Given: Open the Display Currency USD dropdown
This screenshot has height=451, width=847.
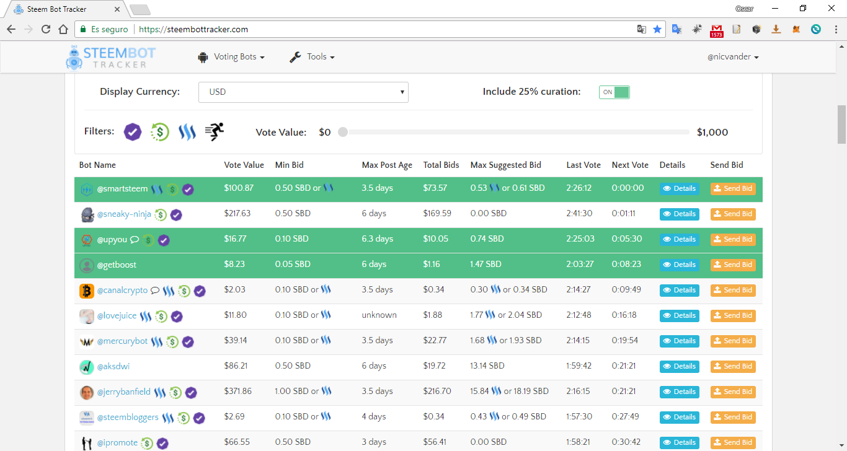Looking at the screenshot, I should click(303, 92).
